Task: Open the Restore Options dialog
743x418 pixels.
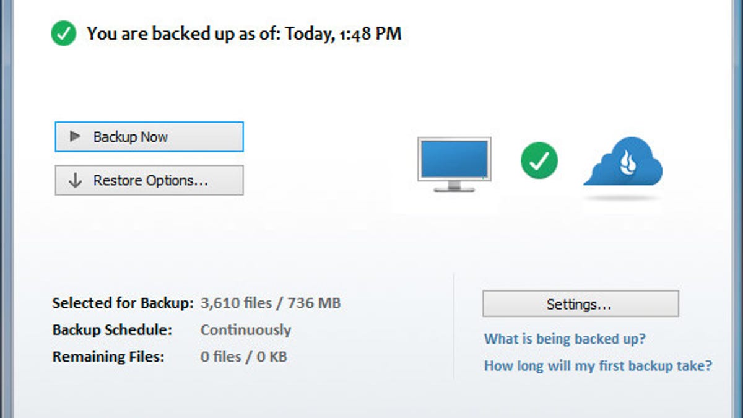Action: pos(149,180)
